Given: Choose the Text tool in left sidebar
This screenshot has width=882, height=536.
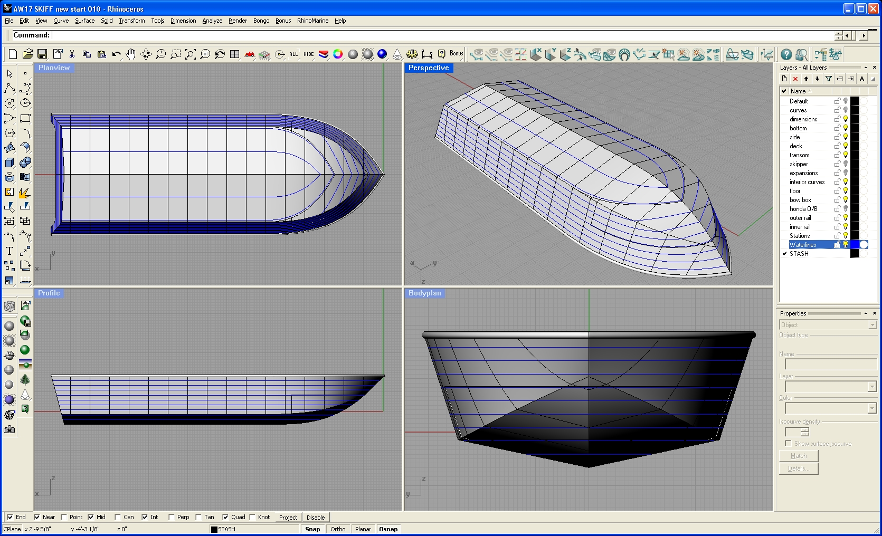Looking at the screenshot, I should click(x=9, y=251).
